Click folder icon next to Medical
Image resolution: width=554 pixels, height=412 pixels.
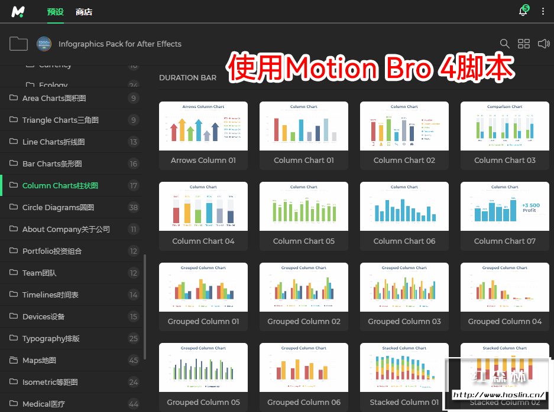(x=14, y=404)
